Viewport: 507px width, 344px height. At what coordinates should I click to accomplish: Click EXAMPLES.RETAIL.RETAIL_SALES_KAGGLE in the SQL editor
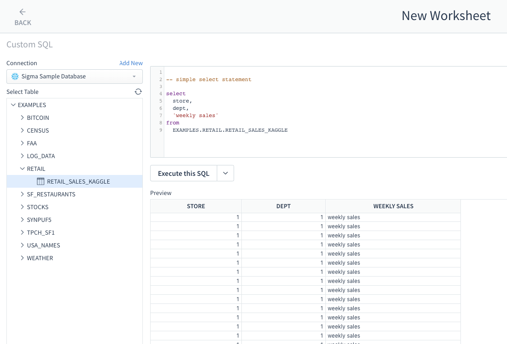[230, 130]
